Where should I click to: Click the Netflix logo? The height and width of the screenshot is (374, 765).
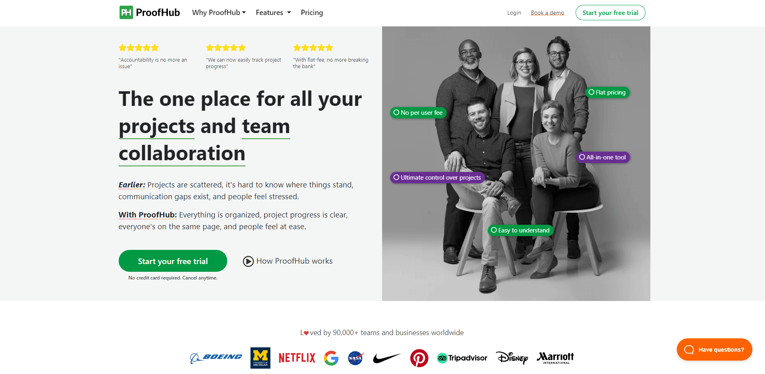pyautogui.click(x=297, y=358)
